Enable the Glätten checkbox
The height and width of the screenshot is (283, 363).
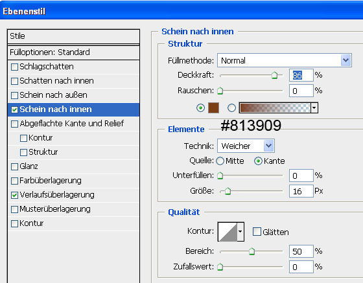[x=257, y=232]
